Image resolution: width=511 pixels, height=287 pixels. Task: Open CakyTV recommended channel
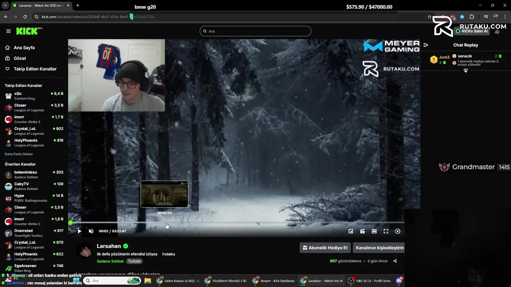pyautogui.click(x=34, y=186)
